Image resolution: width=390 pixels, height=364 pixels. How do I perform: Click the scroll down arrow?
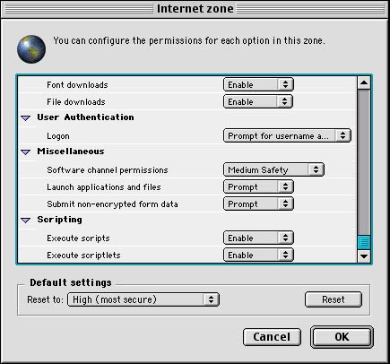pyautogui.click(x=364, y=256)
